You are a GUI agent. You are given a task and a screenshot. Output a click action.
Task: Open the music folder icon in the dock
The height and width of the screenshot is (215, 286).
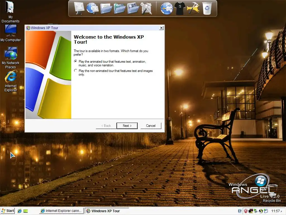coord(120,8)
